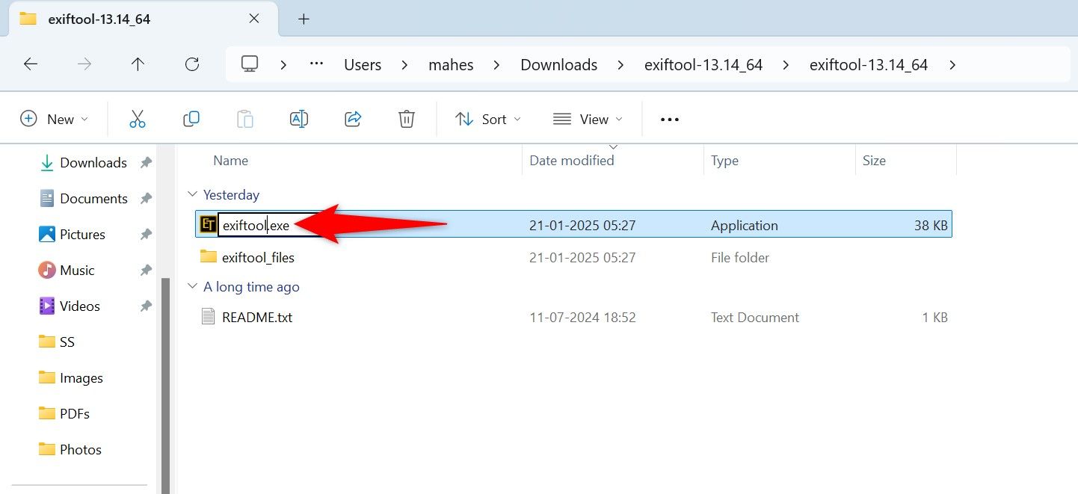The height and width of the screenshot is (494, 1078).
Task: Show hidden path items ellipsis
Action: [x=316, y=64]
